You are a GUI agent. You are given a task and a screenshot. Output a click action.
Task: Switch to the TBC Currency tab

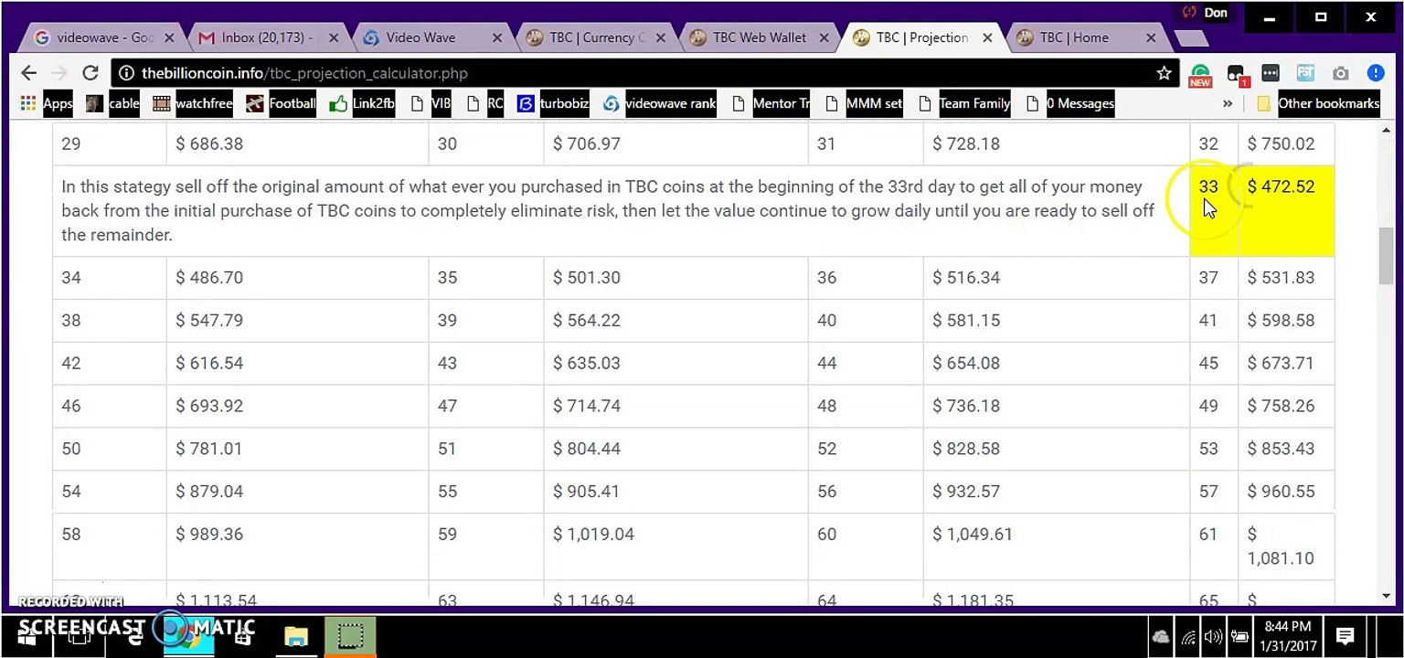pyautogui.click(x=593, y=37)
